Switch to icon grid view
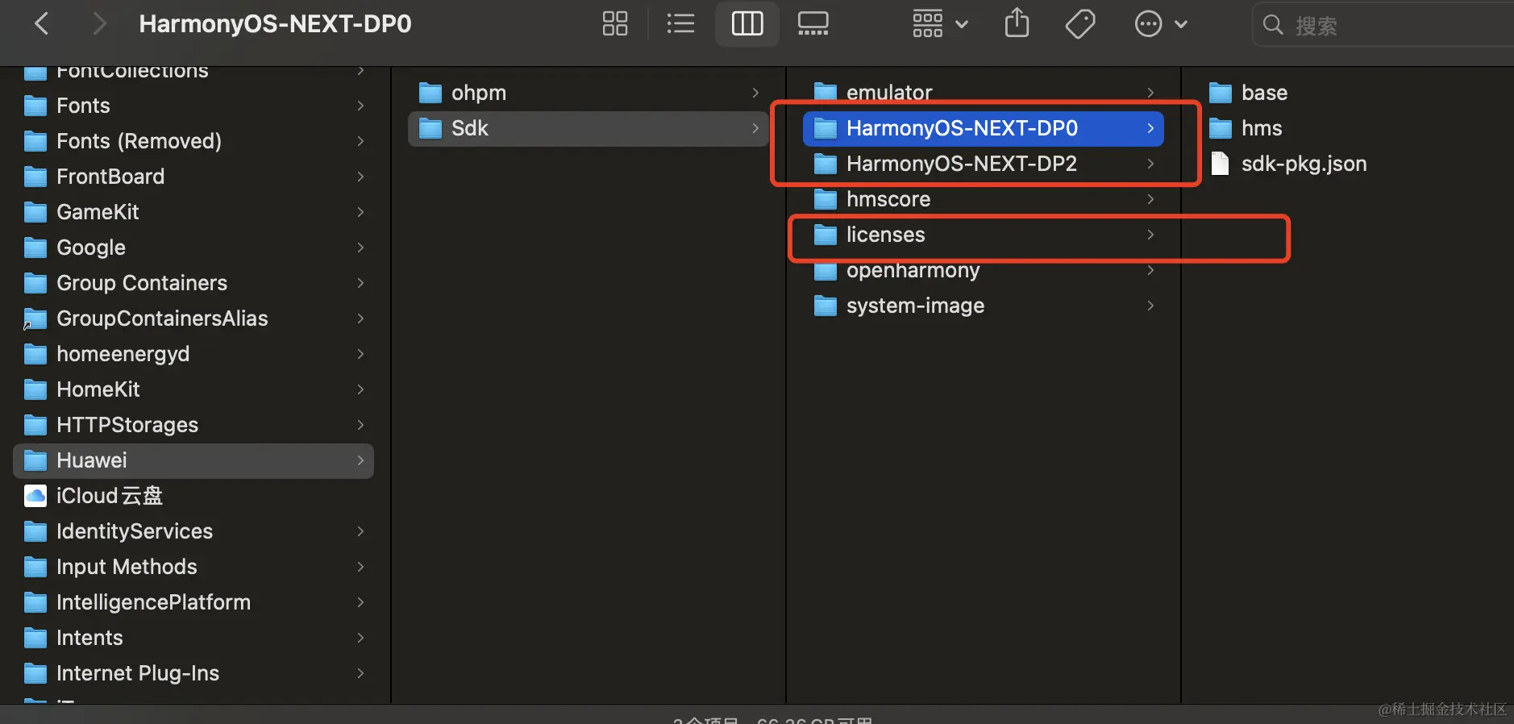 tap(614, 24)
